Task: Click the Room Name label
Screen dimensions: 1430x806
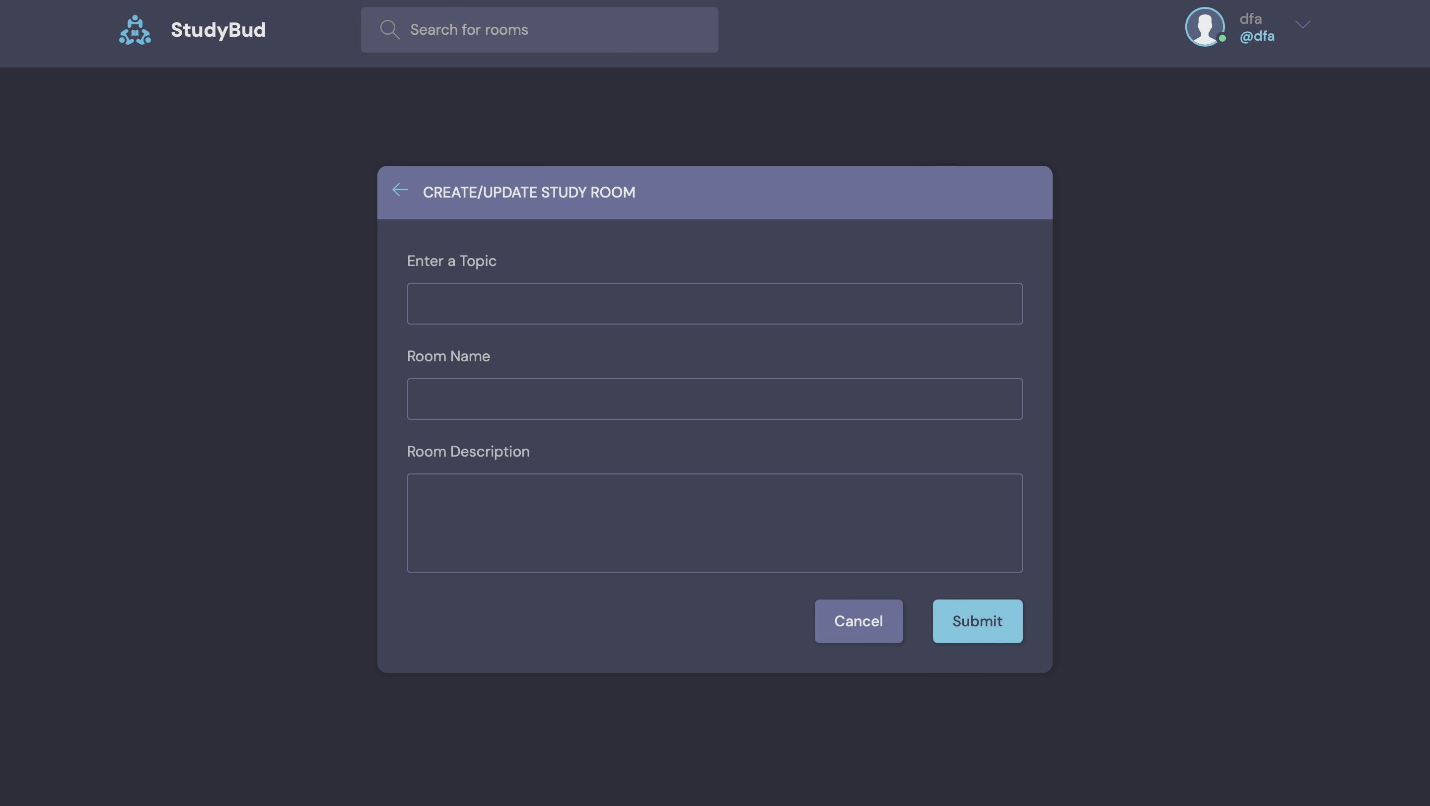Action: pyautogui.click(x=448, y=356)
